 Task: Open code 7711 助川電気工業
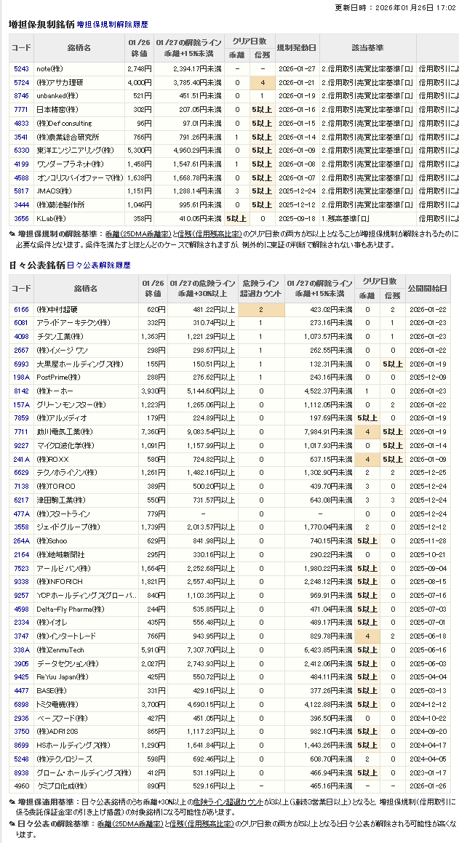point(21,432)
